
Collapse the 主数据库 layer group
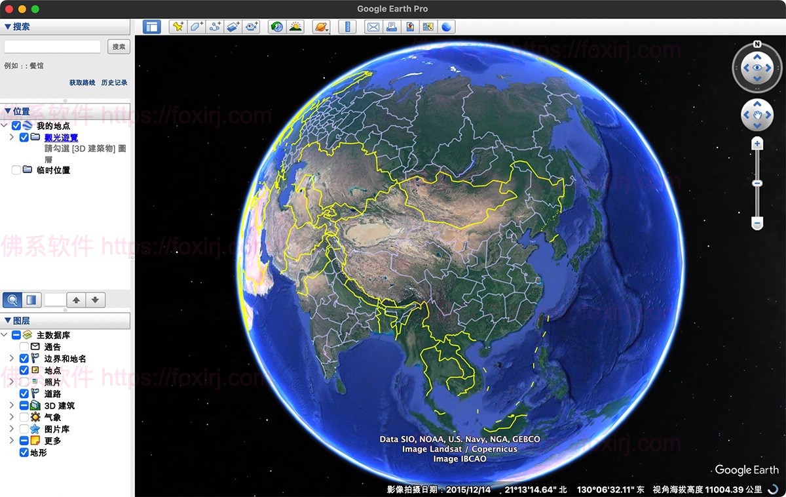click(5, 334)
